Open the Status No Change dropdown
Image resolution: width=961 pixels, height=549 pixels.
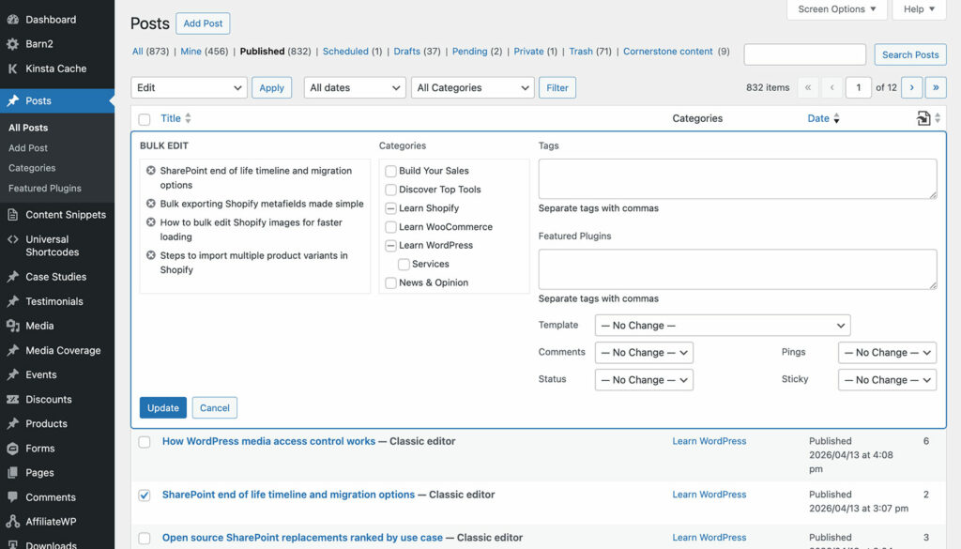644,380
